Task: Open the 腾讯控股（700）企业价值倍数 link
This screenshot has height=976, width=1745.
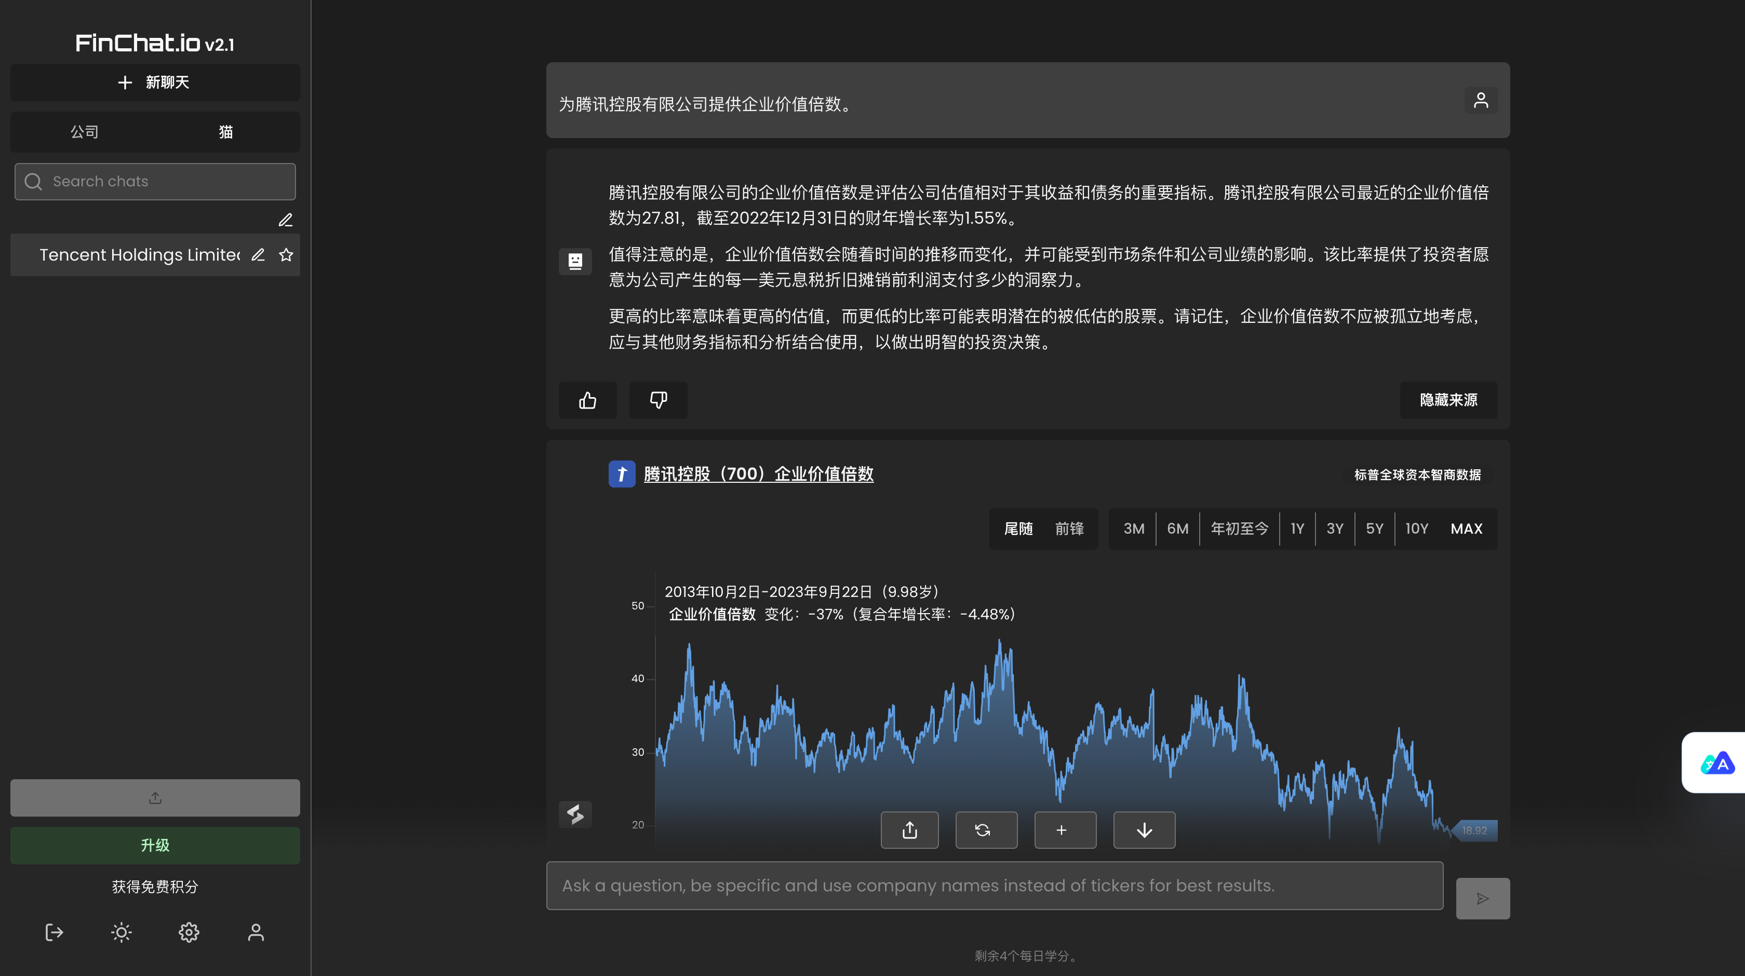Action: point(758,474)
